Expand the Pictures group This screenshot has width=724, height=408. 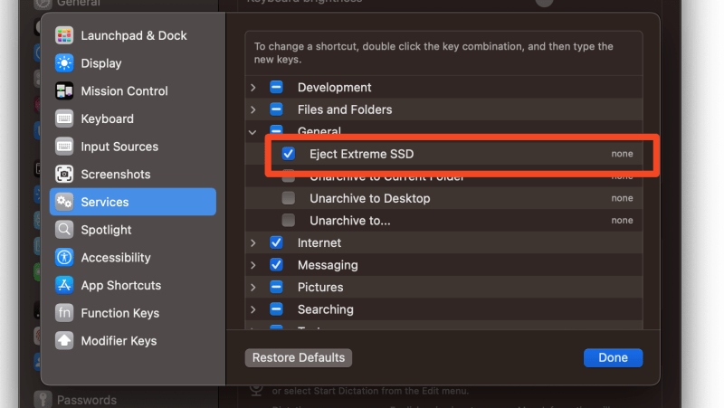pyautogui.click(x=253, y=287)
